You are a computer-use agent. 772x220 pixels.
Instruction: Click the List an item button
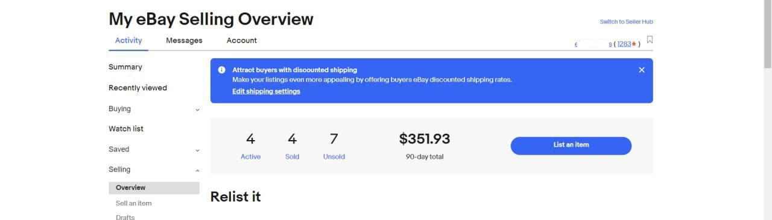point(571,145)
